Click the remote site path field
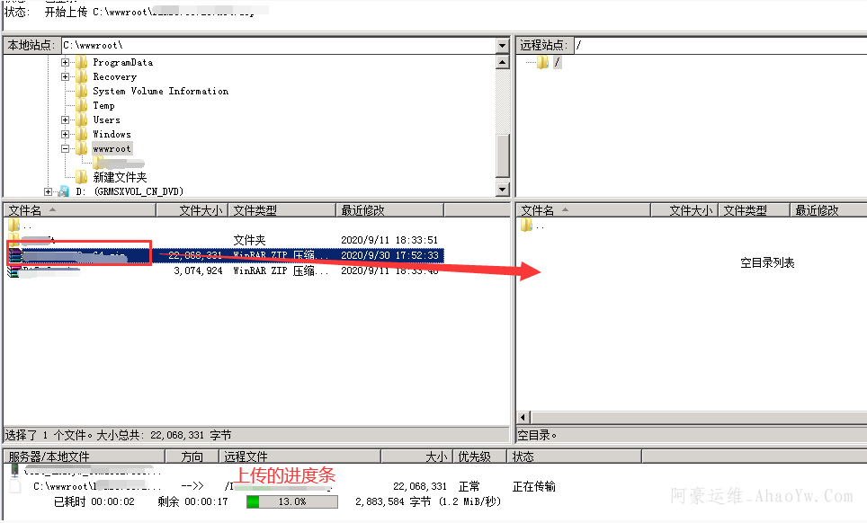The width and height of the screenshot is (867, 523). coord(720,45)
